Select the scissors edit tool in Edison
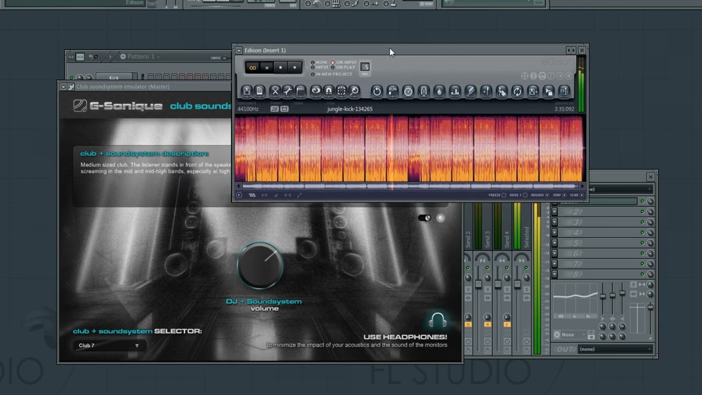Screen dimensions: 702x395 tap(275, 91)
